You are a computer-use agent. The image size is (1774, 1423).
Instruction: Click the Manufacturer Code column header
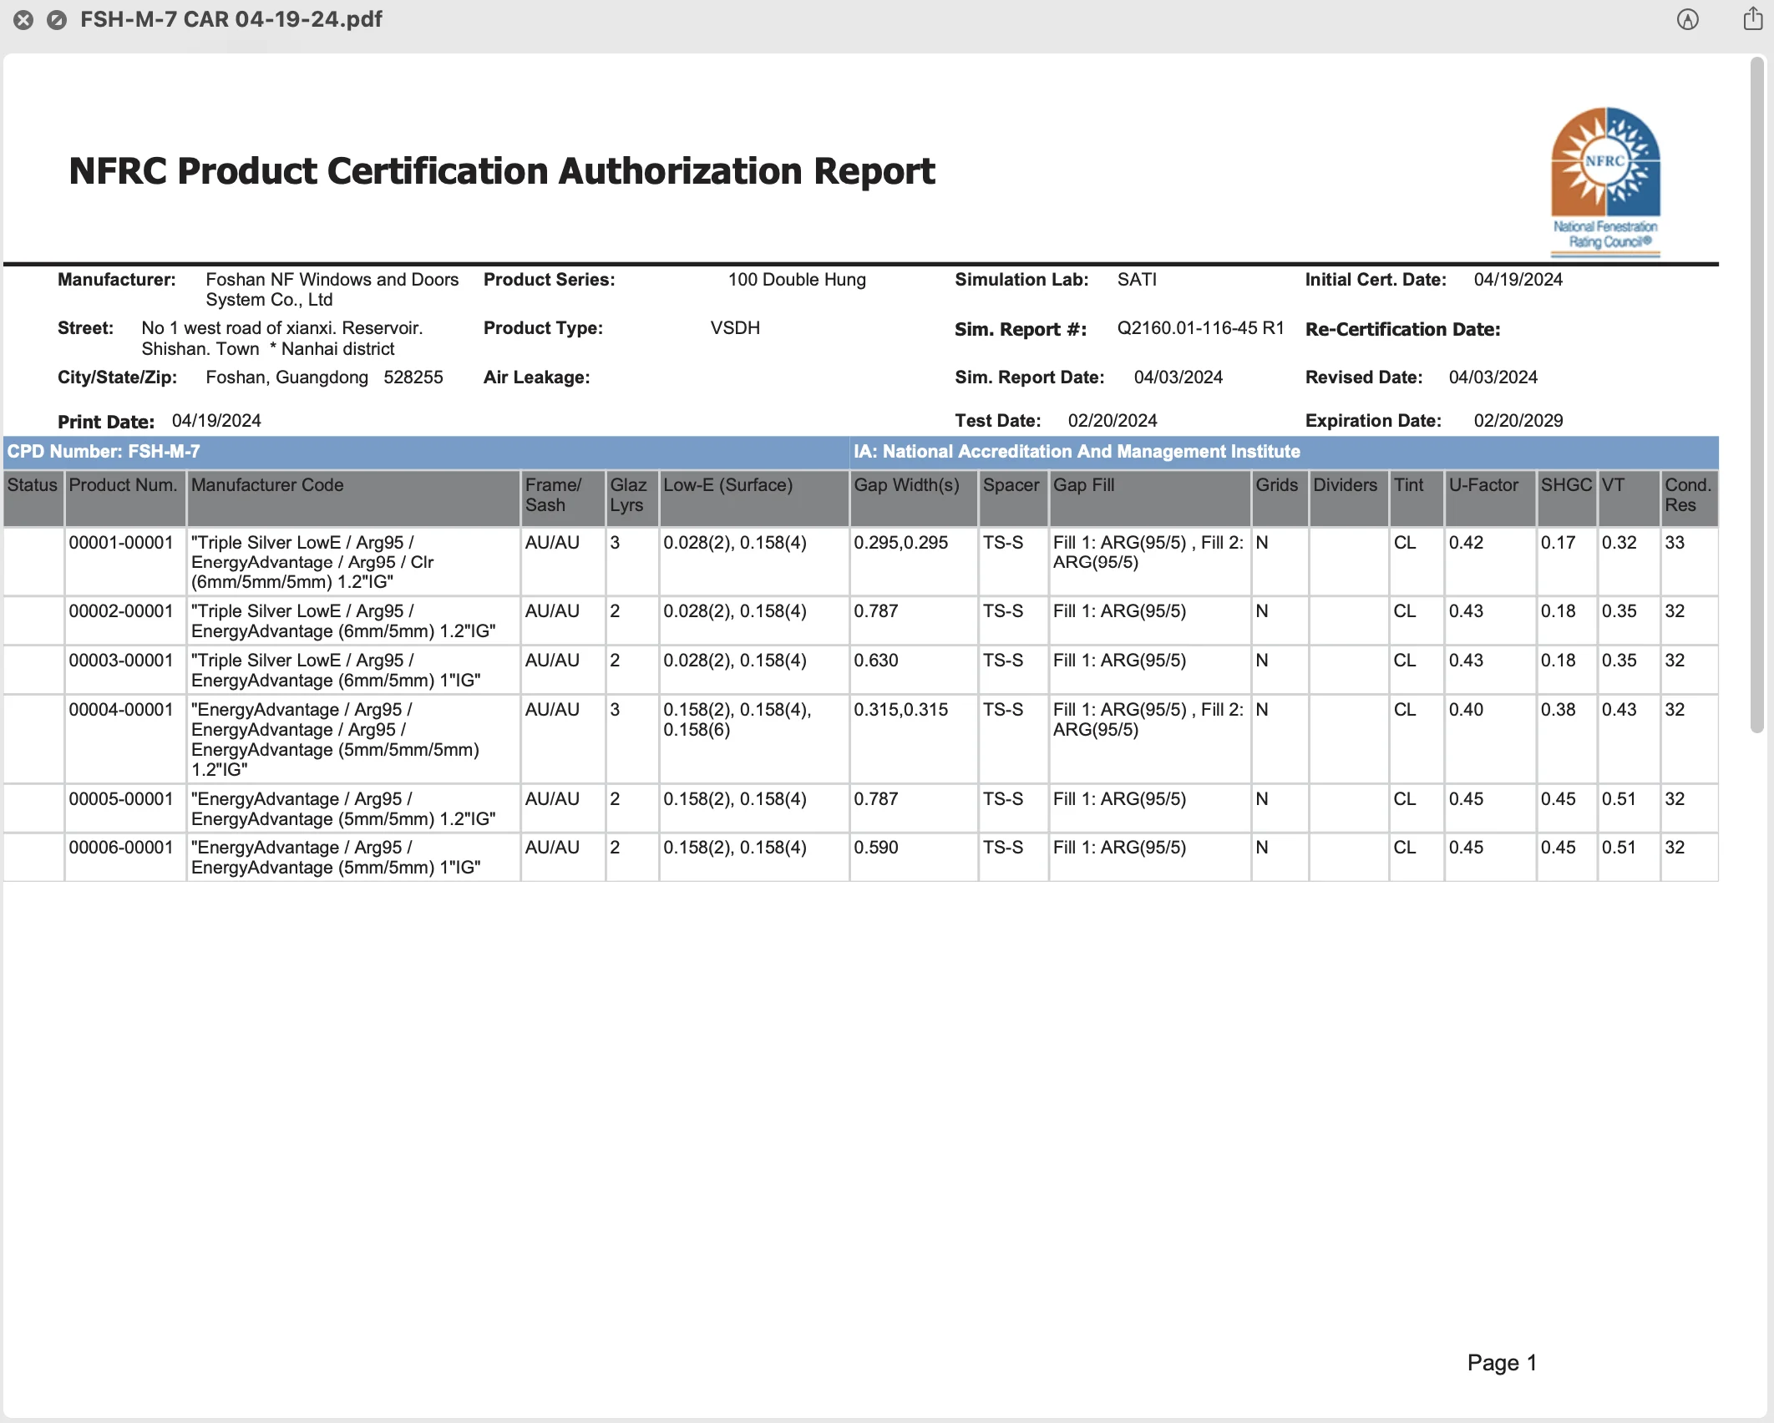pos(267,485)
